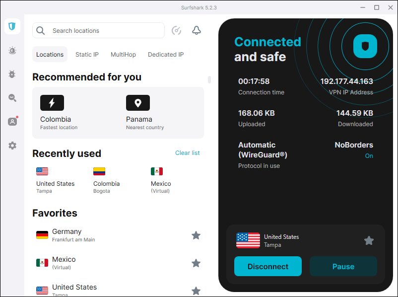Select the Colombia fastest location lightning icon

coord(52,103)
